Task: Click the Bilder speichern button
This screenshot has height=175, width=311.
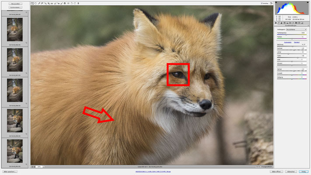Action: pyautogui.click(x=10, y=171)
